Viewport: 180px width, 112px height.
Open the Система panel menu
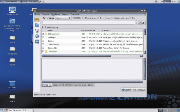(x=33, y=2)
